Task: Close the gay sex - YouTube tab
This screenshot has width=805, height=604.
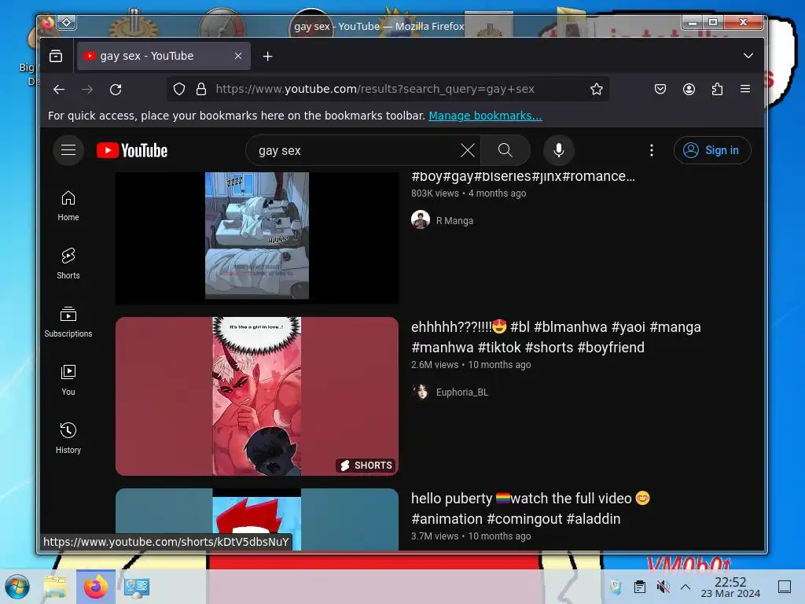Action: point(238,56)
